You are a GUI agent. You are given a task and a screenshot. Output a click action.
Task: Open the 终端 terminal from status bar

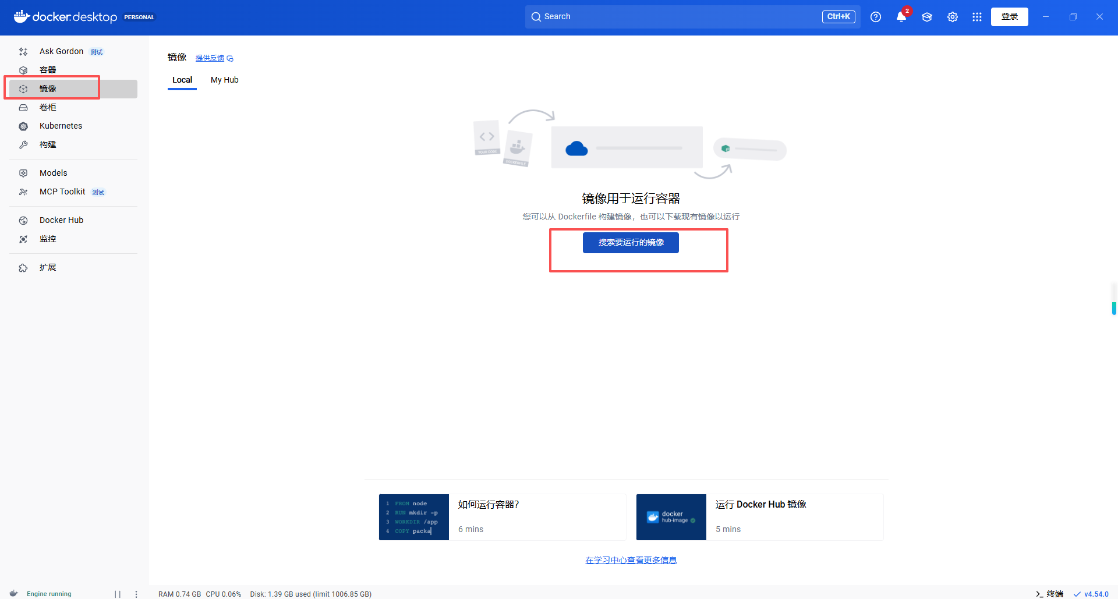click(x=1050, y=594)
